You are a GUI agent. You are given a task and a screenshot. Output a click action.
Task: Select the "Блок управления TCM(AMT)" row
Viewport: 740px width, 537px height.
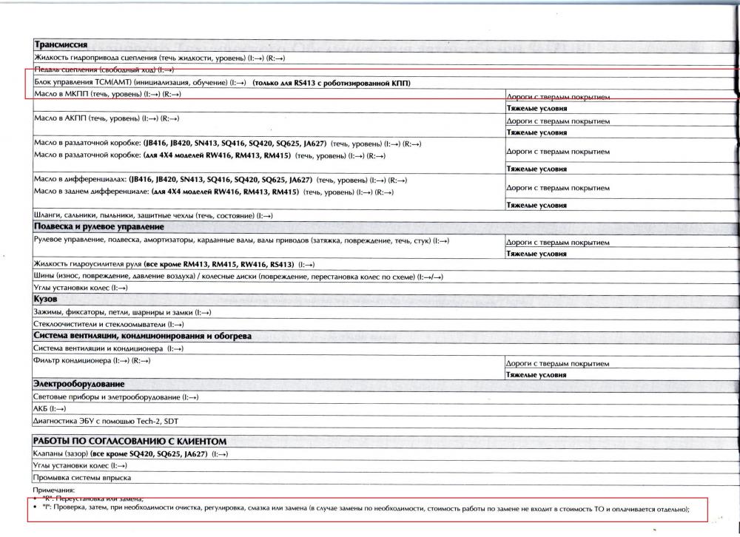tap(141, 83)
